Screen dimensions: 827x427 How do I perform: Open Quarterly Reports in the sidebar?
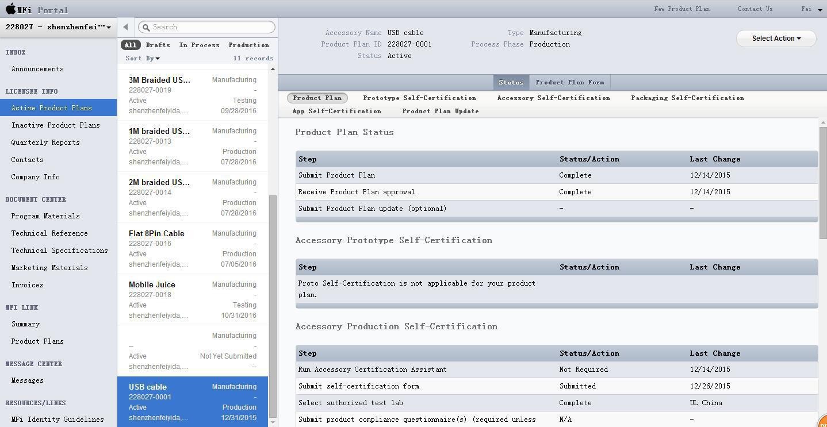click(x=45, y=143)
